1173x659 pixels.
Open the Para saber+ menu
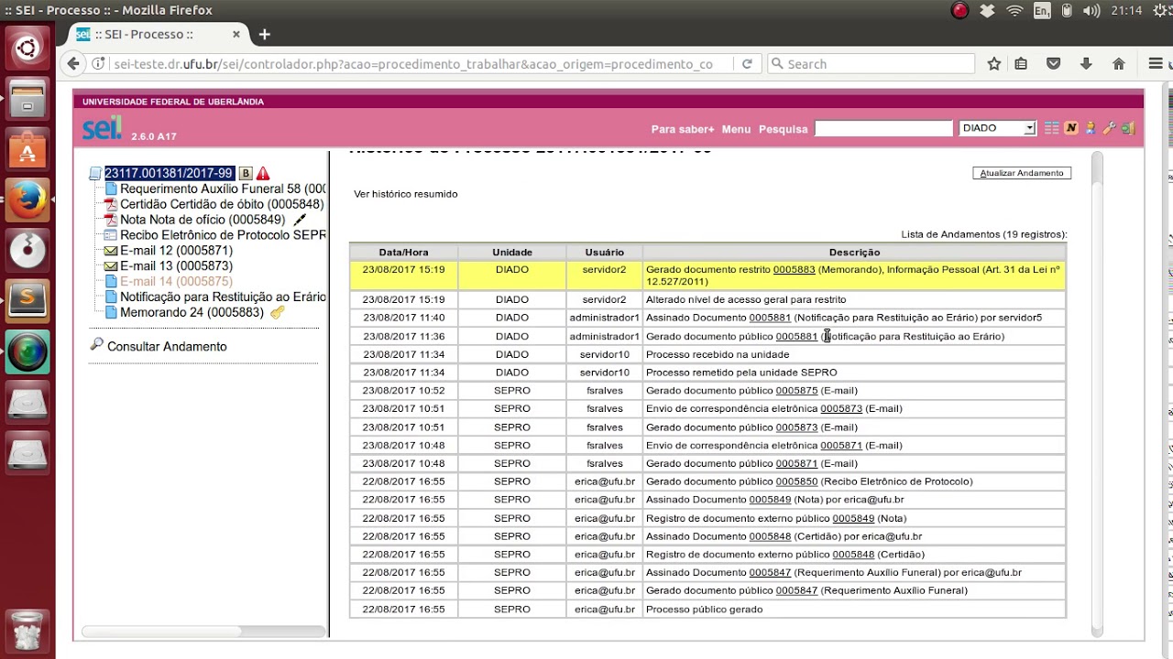[x=683, y=129]
